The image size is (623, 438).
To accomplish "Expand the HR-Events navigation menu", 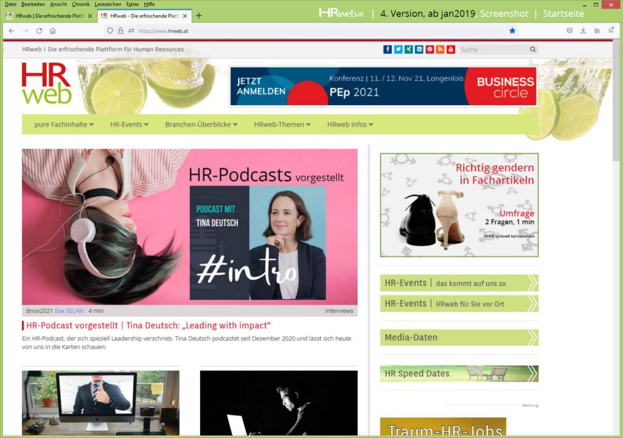I will coord(129,125).
